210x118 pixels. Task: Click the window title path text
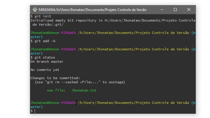pos(93,10)
